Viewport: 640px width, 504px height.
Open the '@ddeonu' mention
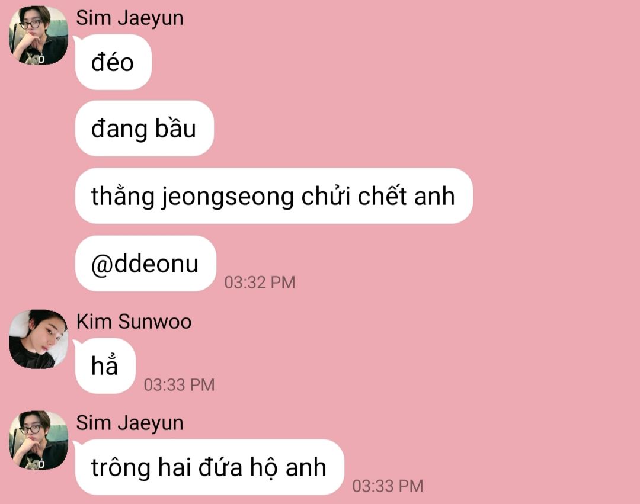[x=145, y=264]
